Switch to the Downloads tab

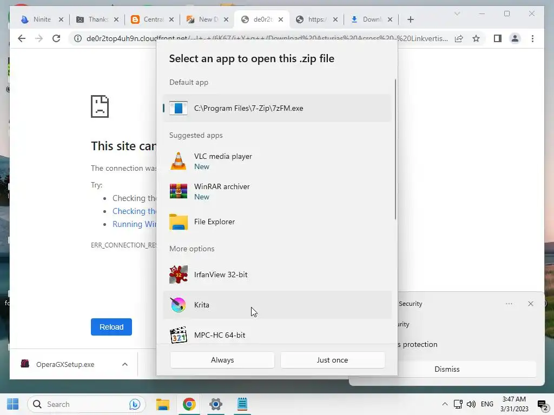[372, 19]
